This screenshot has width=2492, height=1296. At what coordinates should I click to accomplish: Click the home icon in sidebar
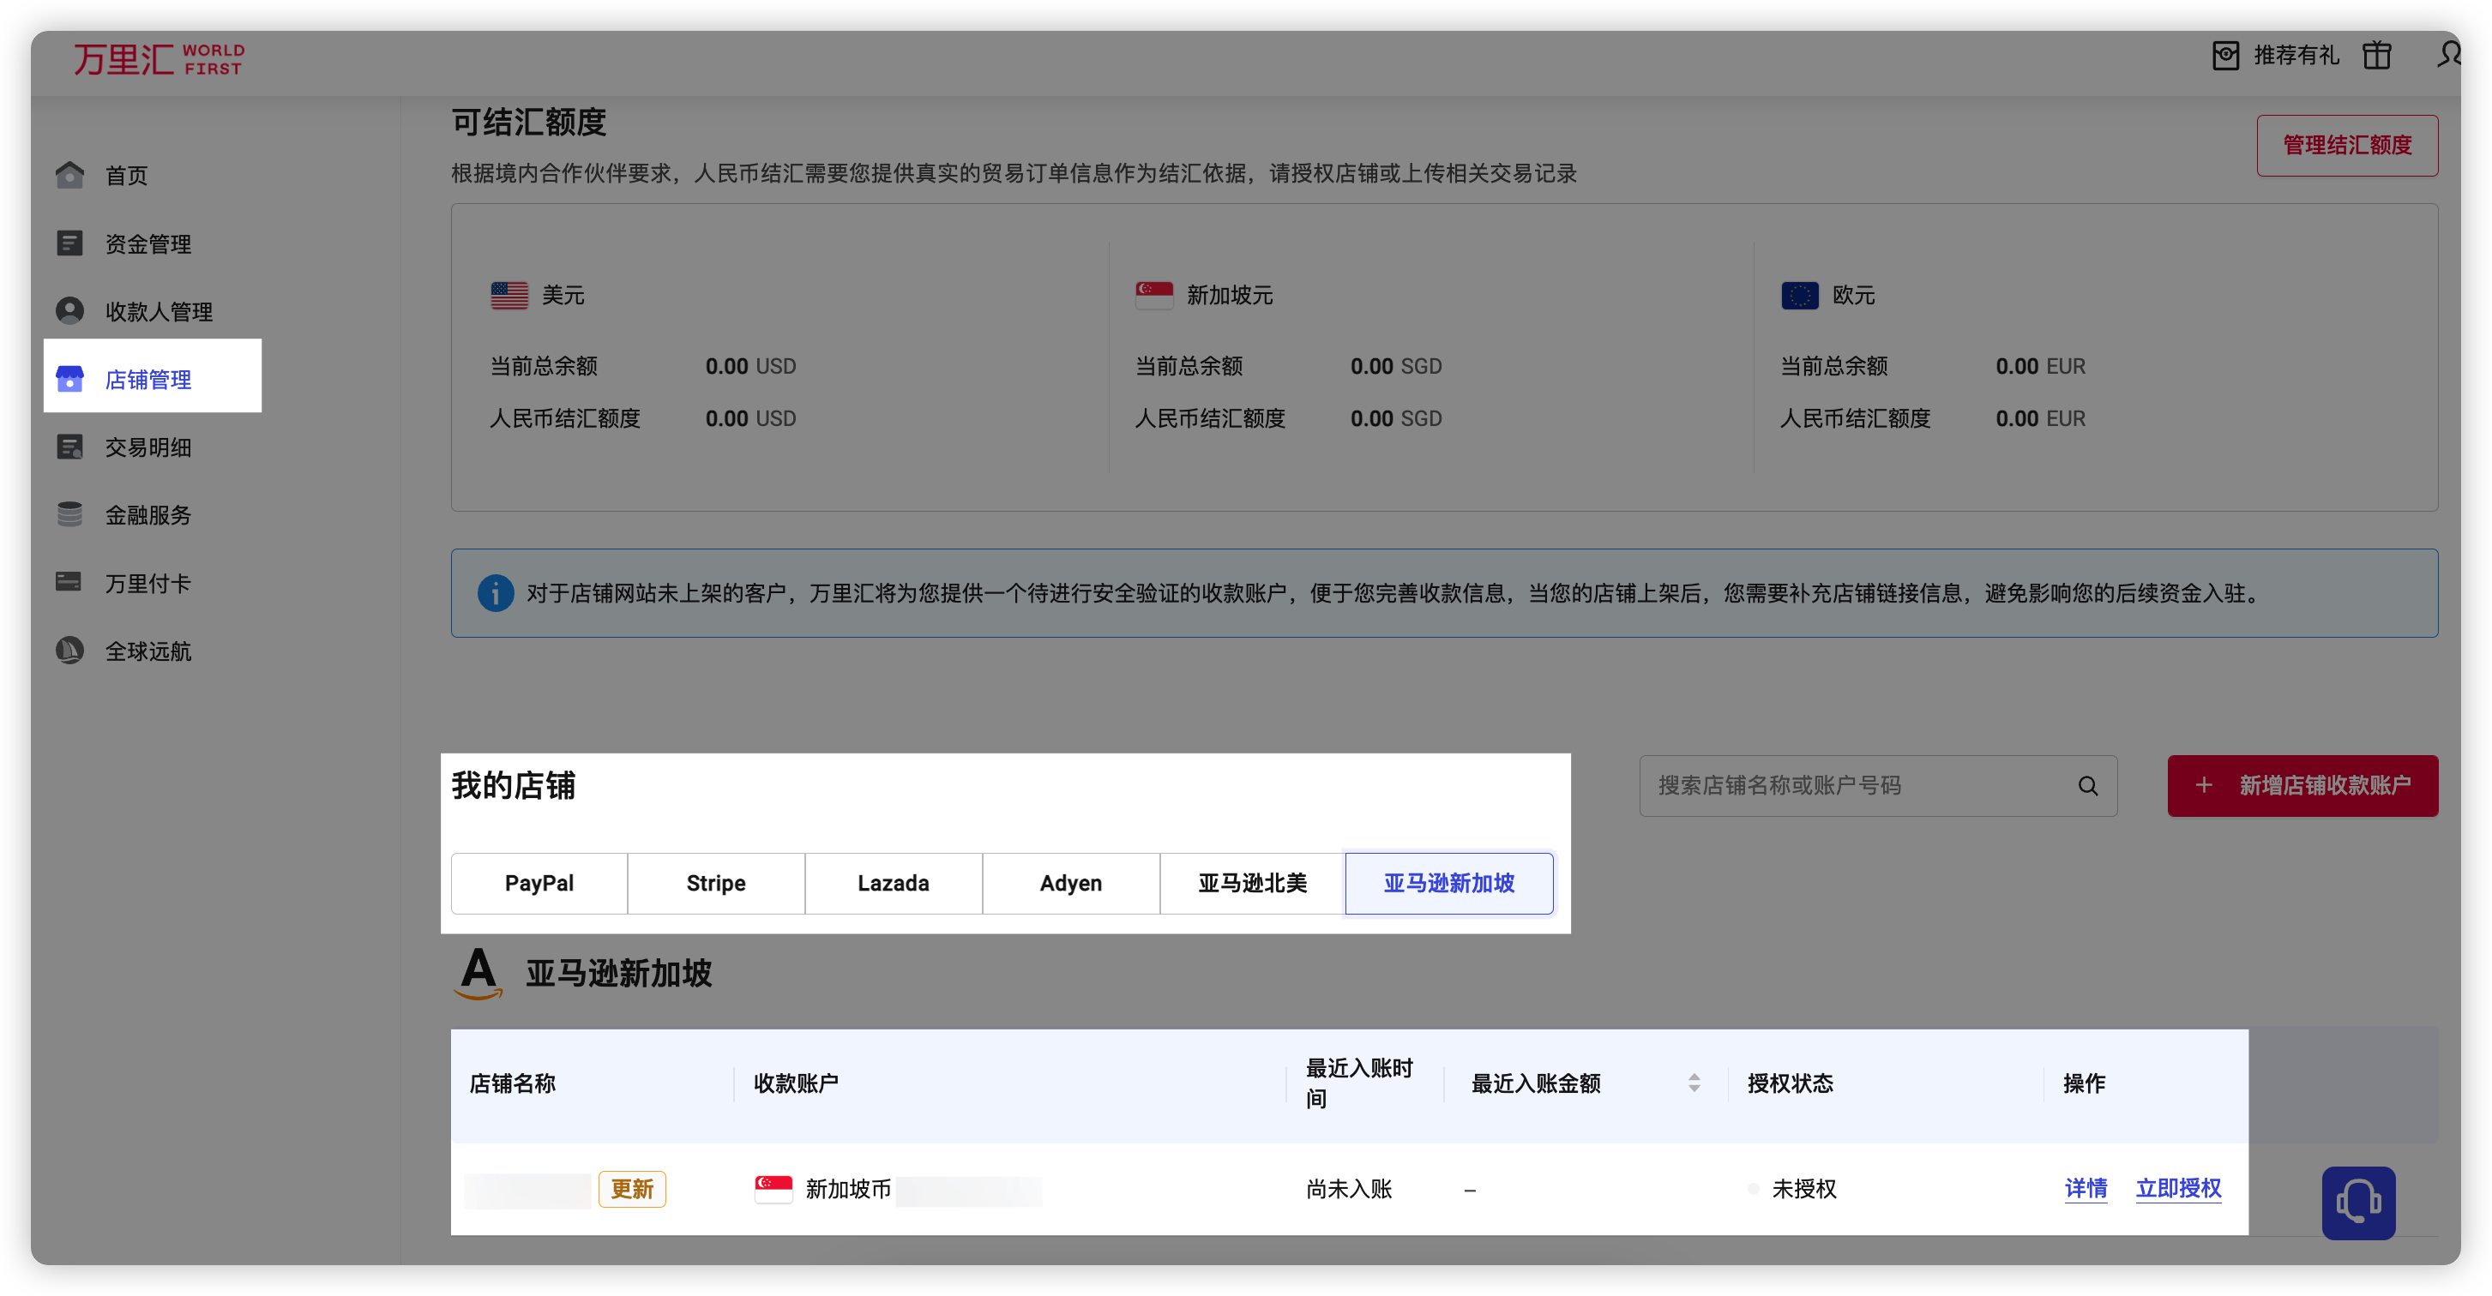pyautogui.click(x=69, y=175)
